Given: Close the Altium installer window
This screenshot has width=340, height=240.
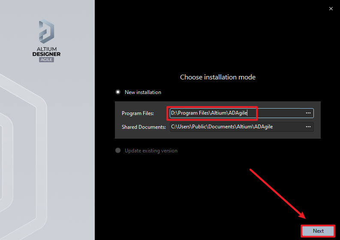Looking at the screenshot, I should (331, 8).
